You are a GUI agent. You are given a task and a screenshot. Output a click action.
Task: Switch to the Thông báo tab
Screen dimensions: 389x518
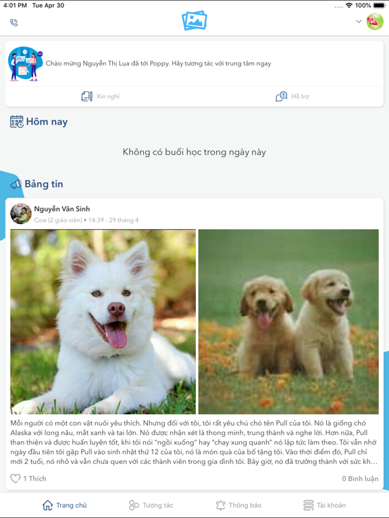238,505
